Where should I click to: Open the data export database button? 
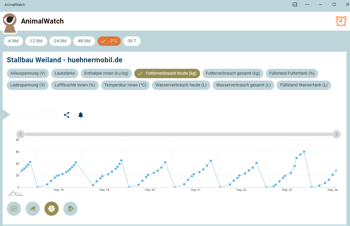point(70,209)
